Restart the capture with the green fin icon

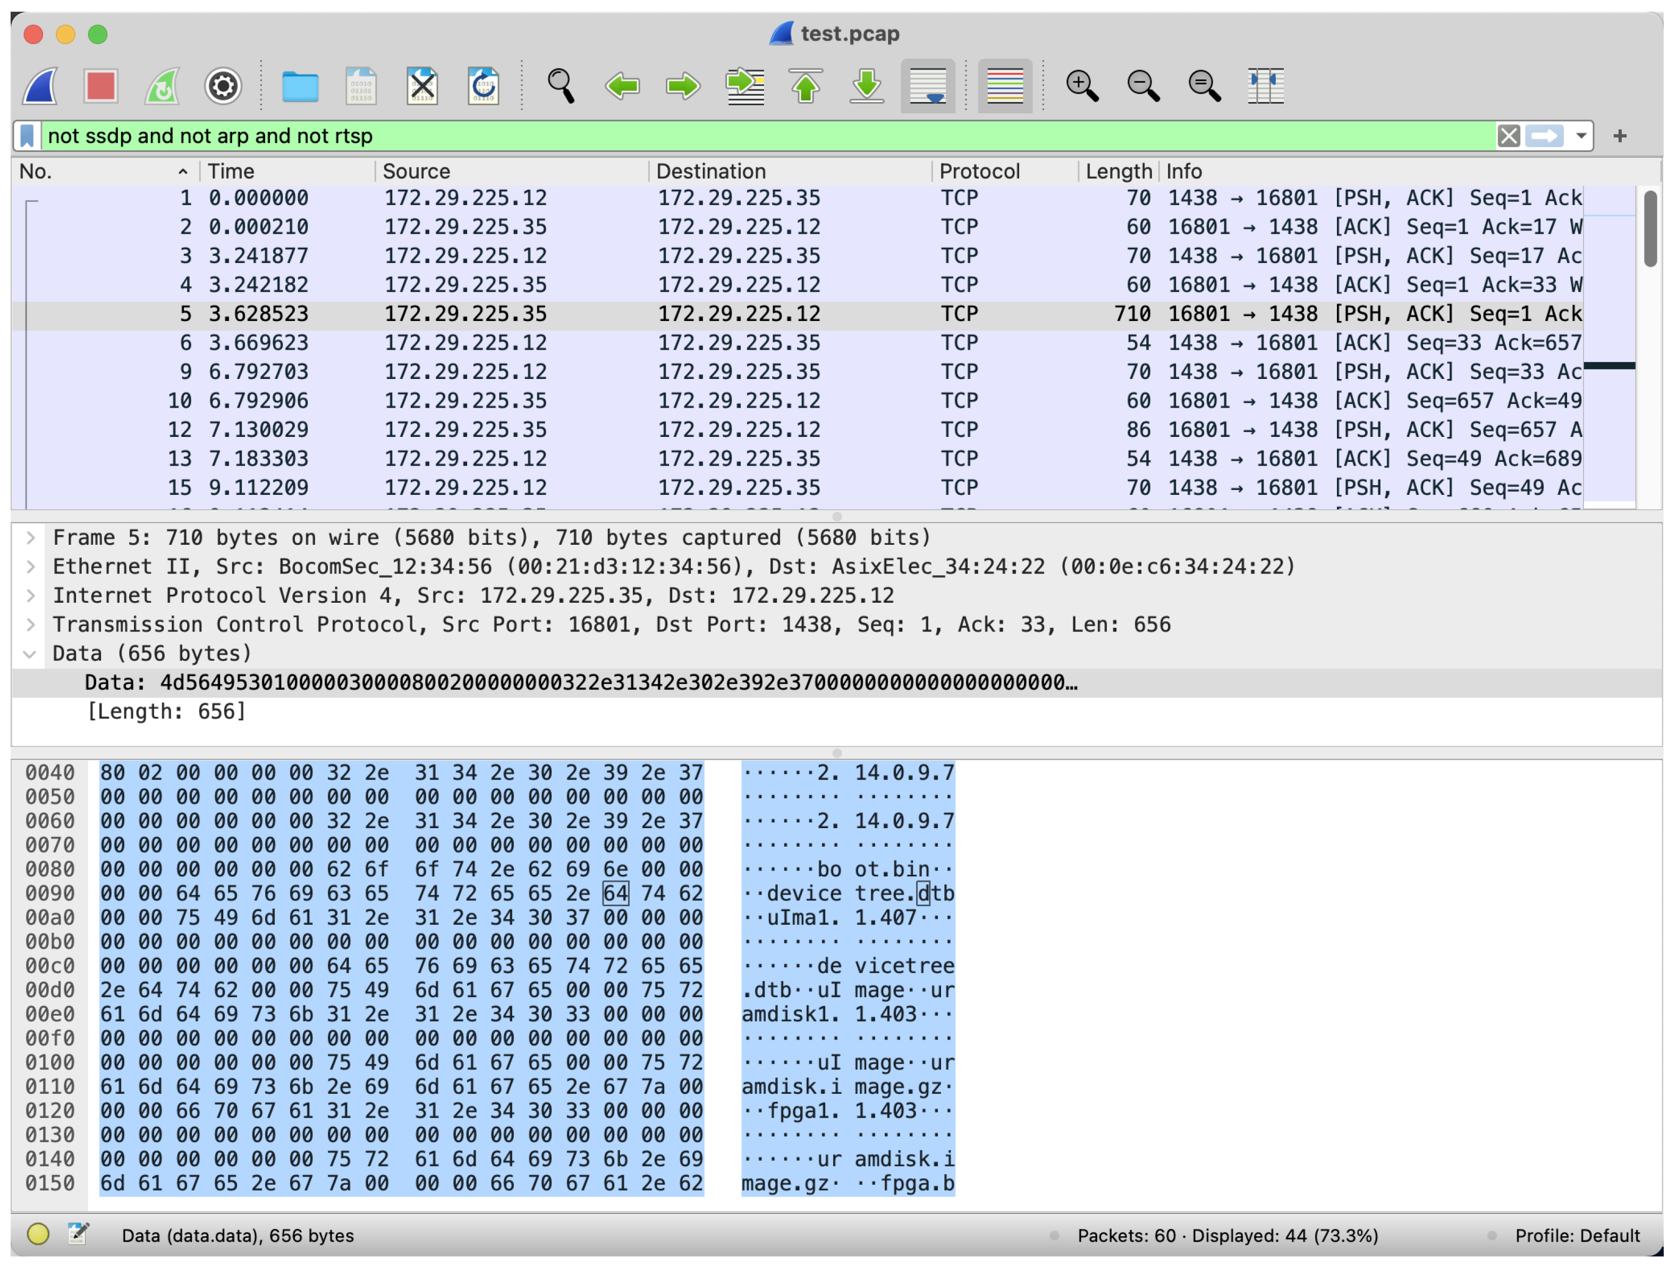(x=162, y=86)
